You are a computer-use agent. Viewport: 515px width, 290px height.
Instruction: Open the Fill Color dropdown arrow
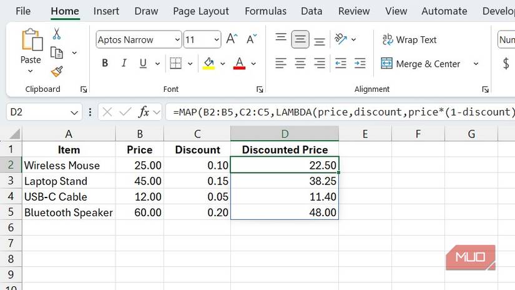(223, 64)
